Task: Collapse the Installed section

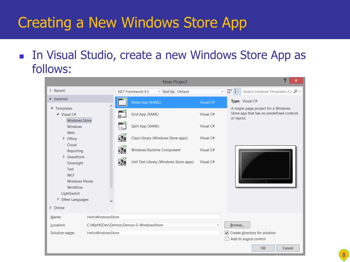Action: pyautogui.click(x=50, y=99)
